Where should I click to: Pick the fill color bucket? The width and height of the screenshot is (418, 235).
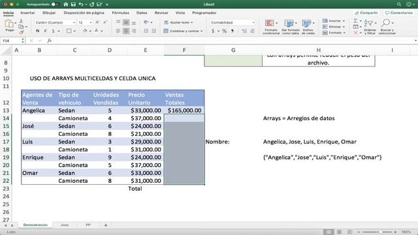coord(85,31)
